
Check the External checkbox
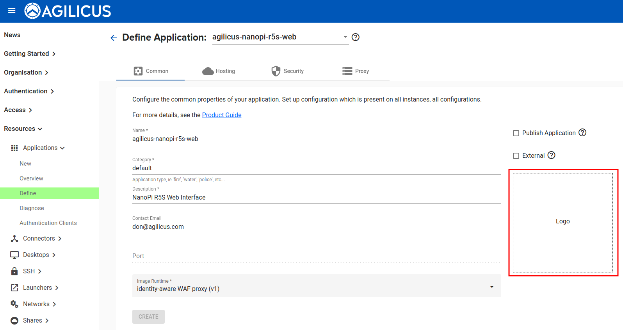point(516,156)
